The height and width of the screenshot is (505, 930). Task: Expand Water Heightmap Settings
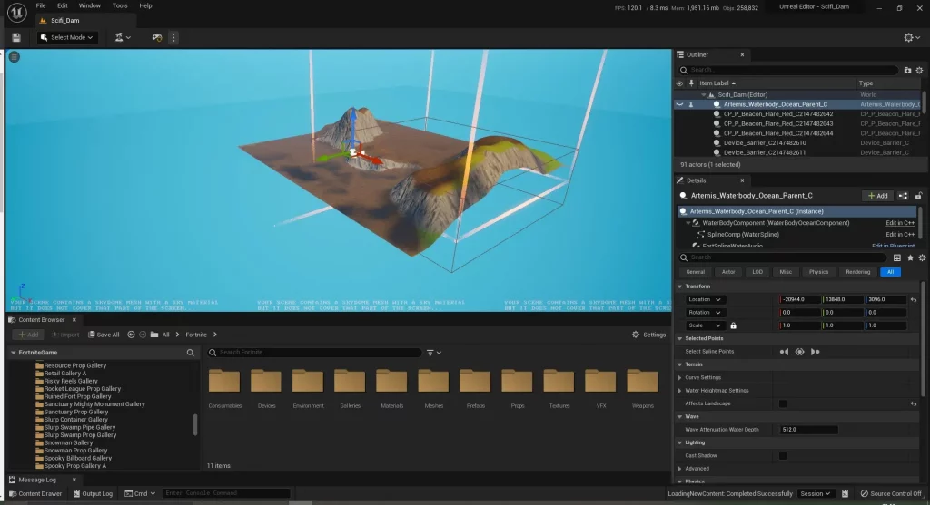tap(681, 391)
